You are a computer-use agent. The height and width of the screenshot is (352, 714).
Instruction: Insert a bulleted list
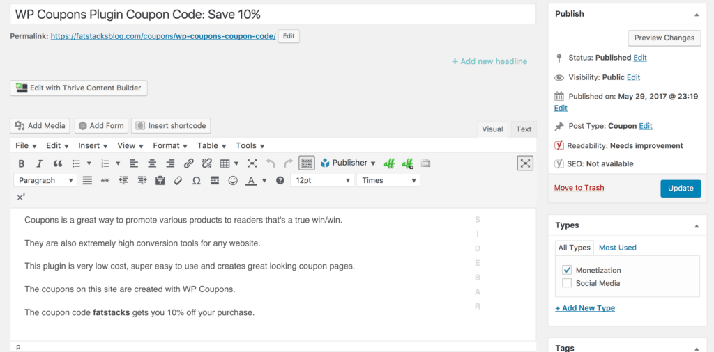click(x=77, y=163)
